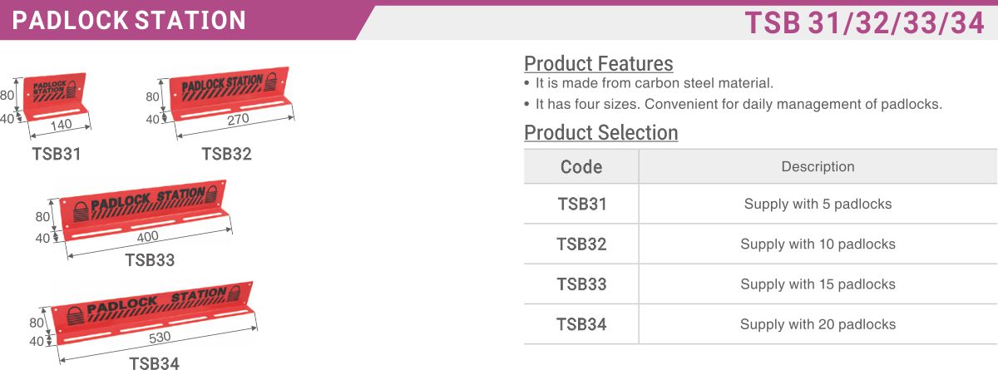The height and width of the screenshot is (370, 998).
Task: Select the Description column header
Action: click(x=818, y=166)
